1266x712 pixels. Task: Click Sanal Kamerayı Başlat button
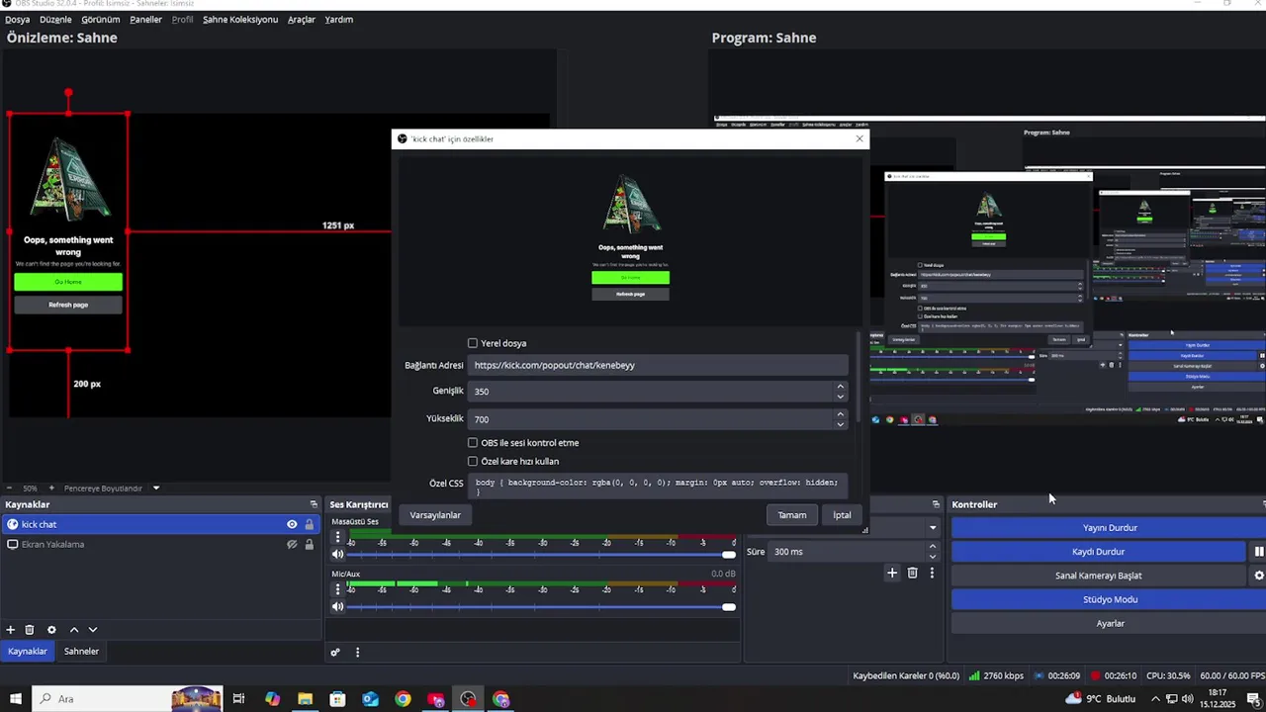1098,576
